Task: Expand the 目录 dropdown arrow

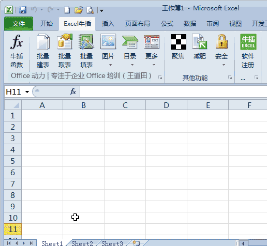Action: click(x=132, y=65)
